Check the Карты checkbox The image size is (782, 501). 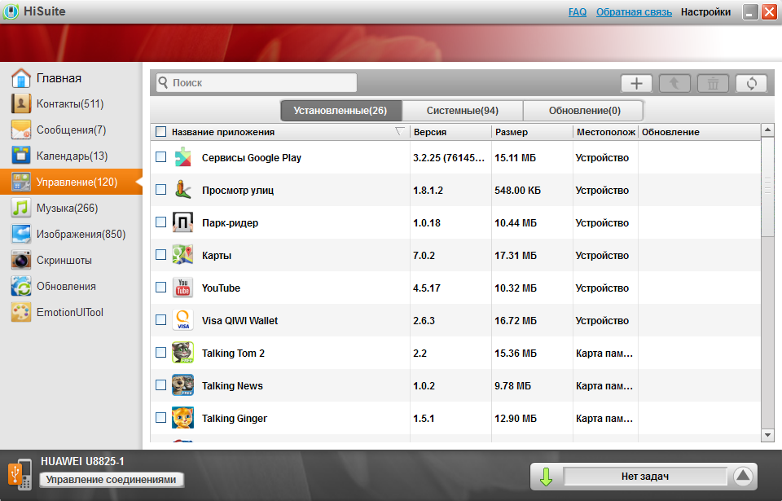tap(160, 254)
